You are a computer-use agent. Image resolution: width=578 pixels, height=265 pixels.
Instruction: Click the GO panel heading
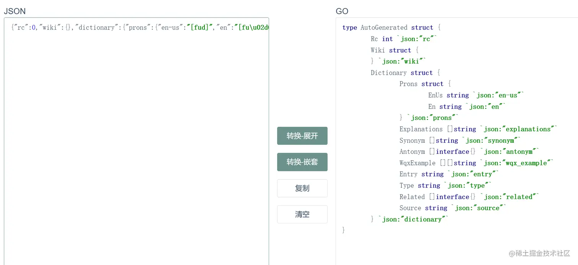coord(342,11)
